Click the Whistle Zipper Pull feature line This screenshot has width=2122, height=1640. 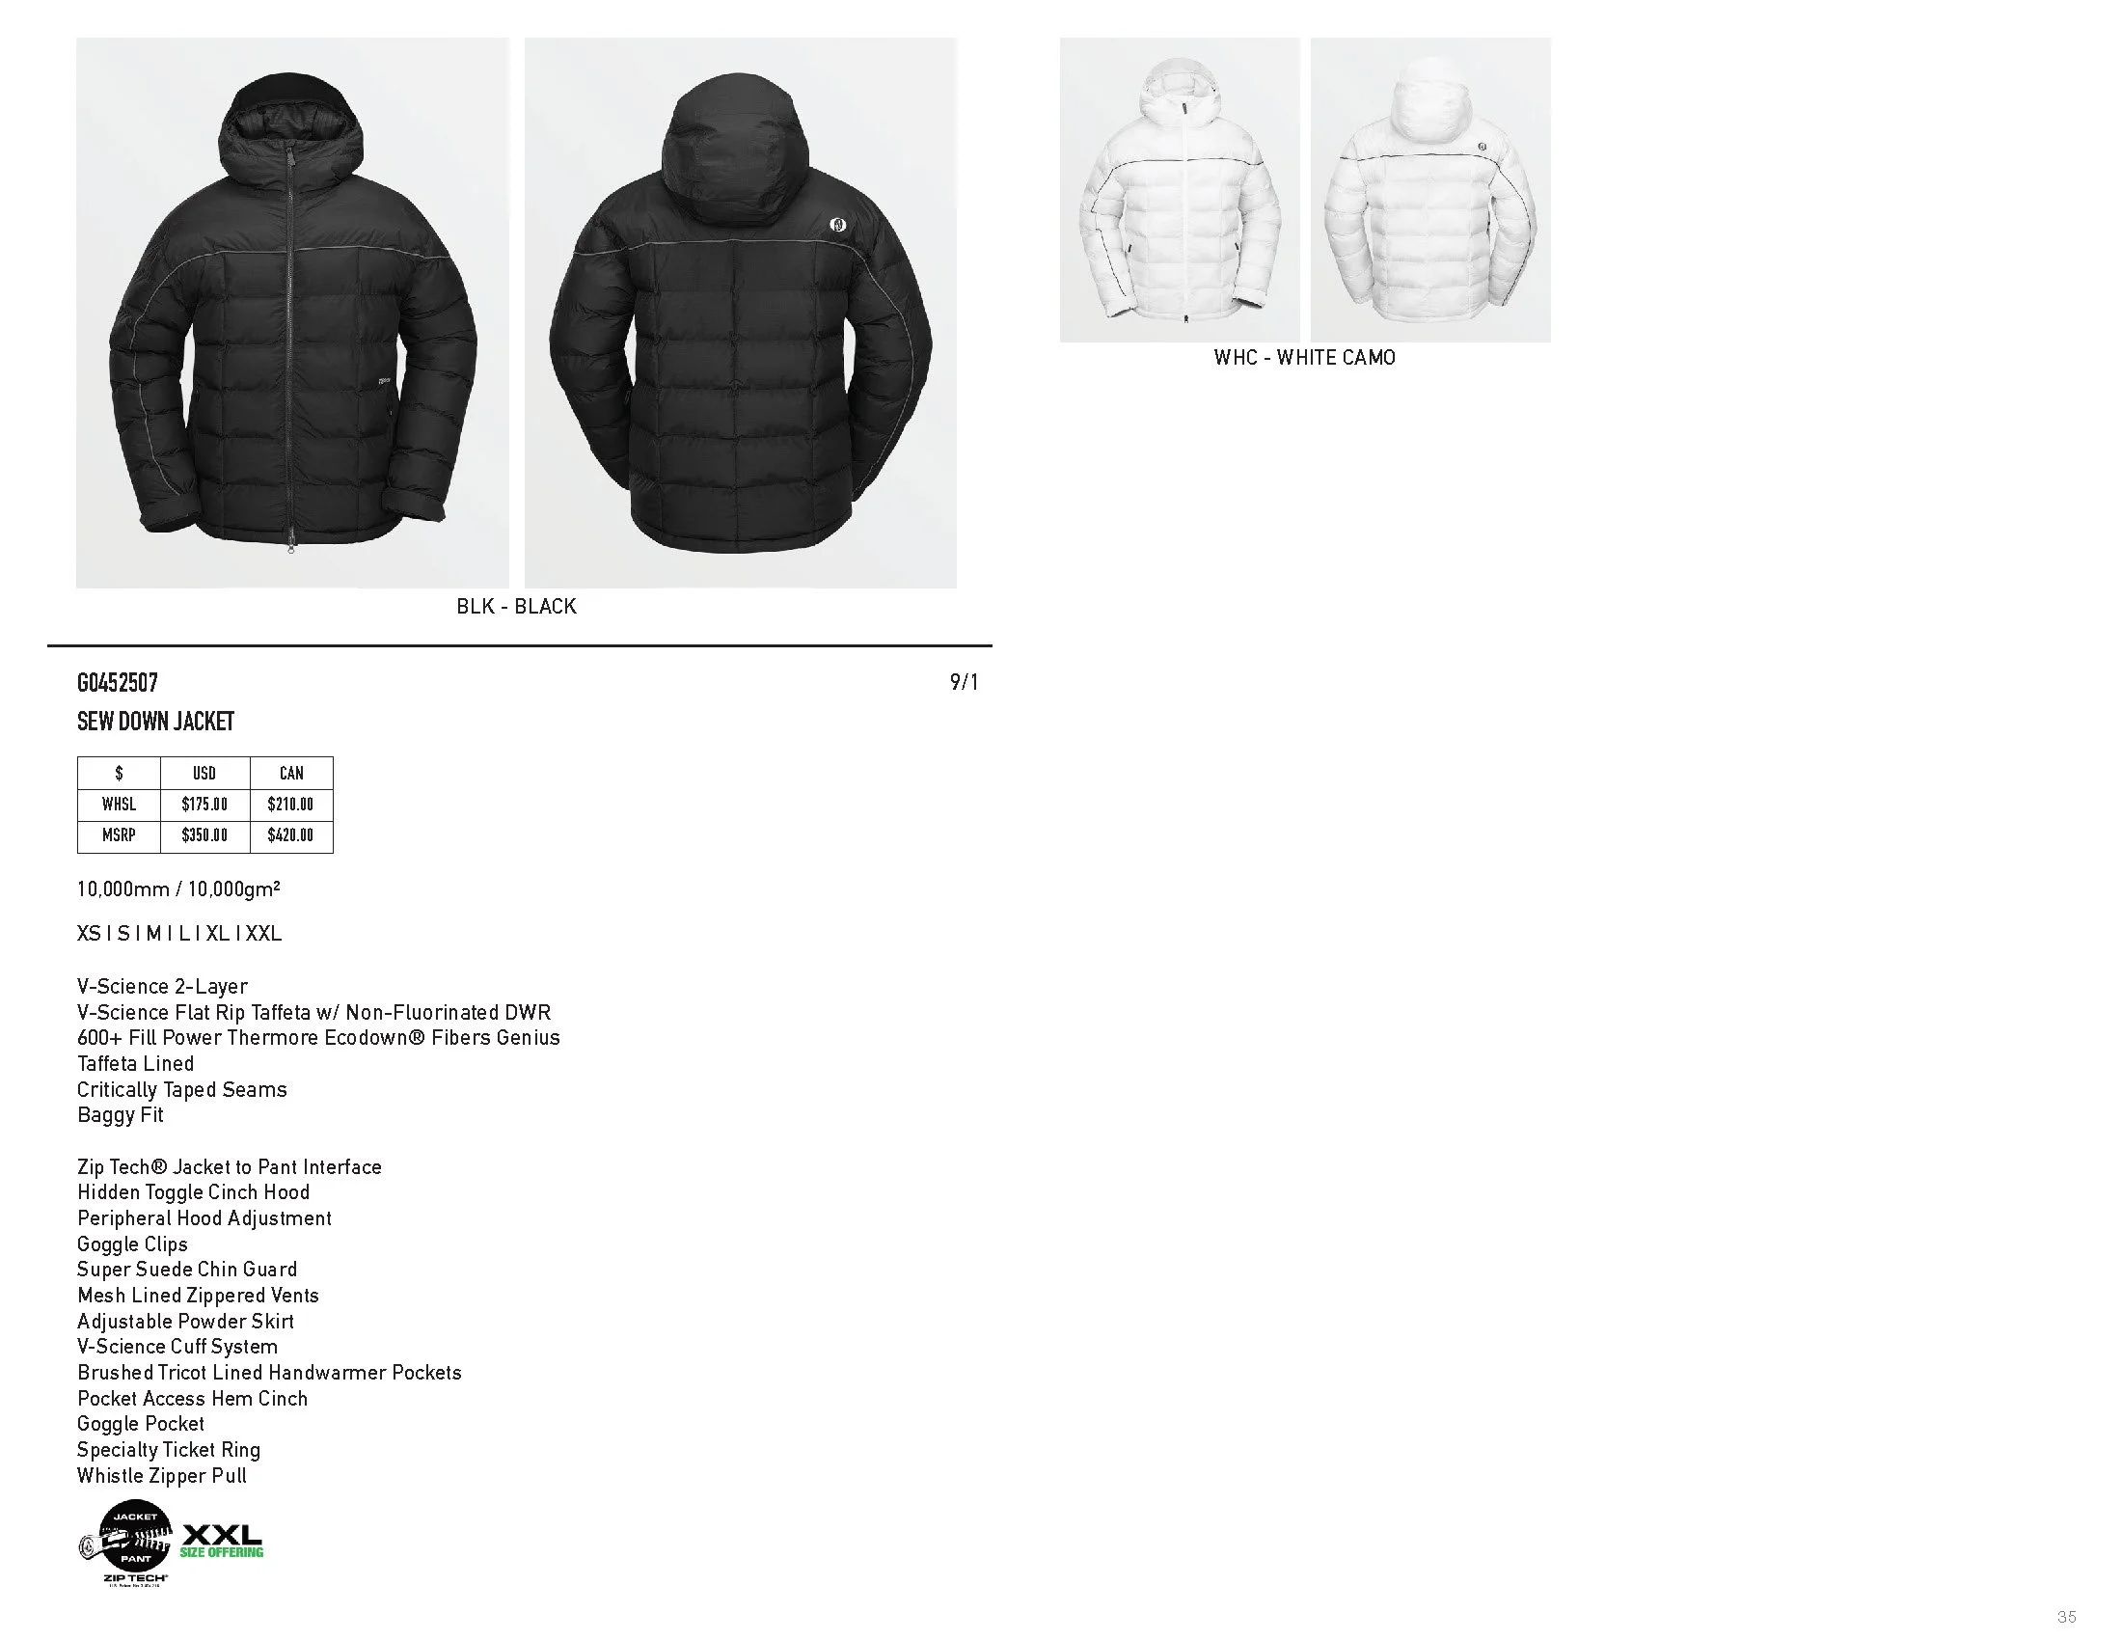[x=162, y=1476]
